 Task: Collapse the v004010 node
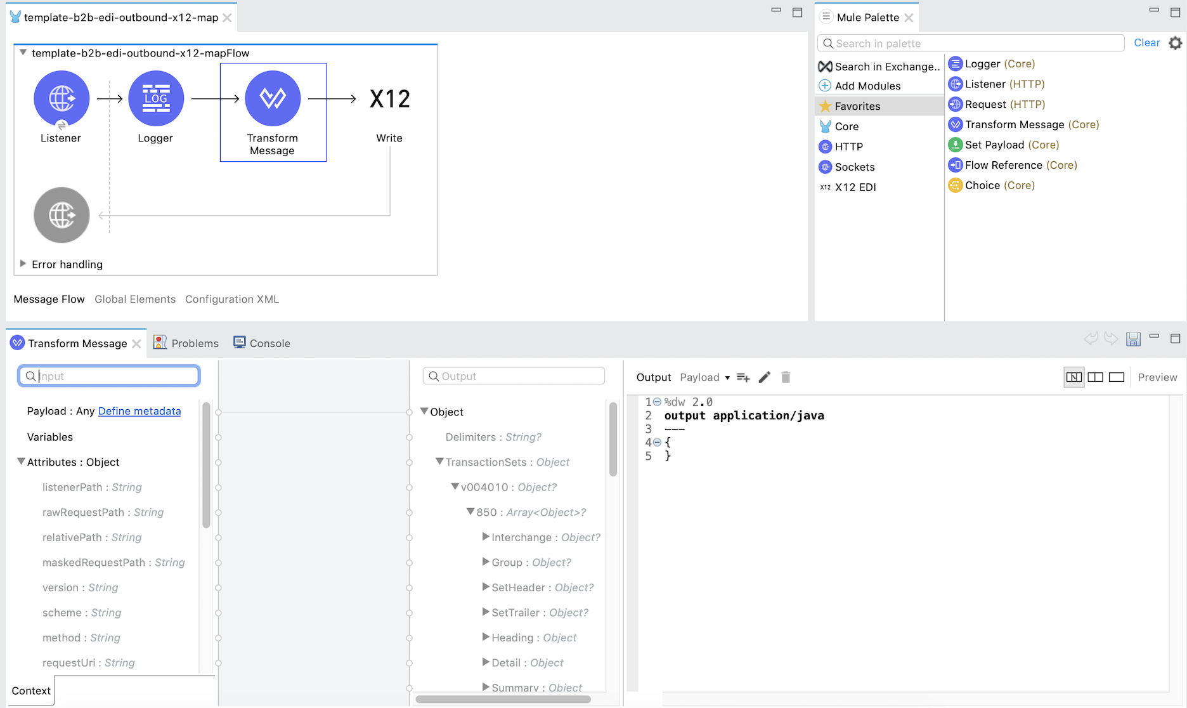coord(455,487)
